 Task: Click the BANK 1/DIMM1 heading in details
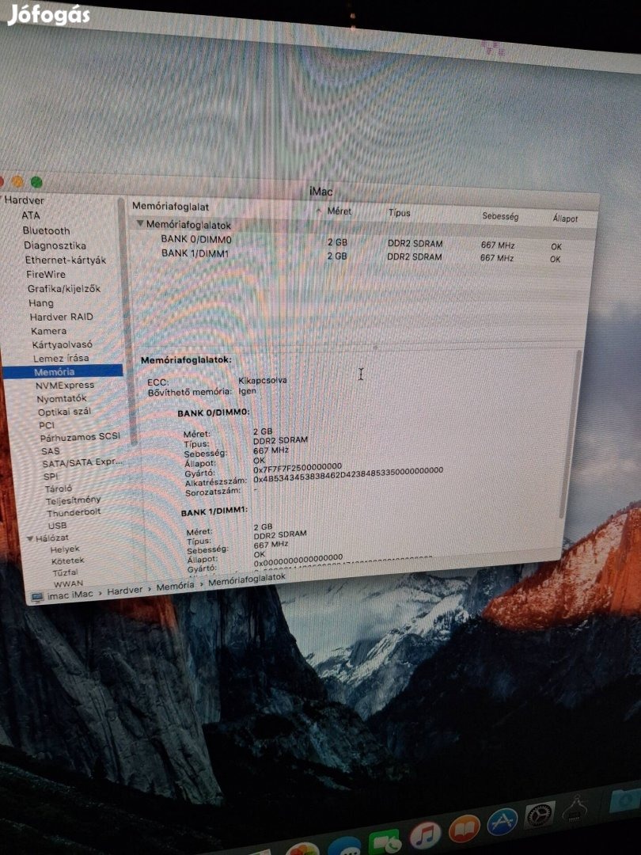[x=214, y=512]
